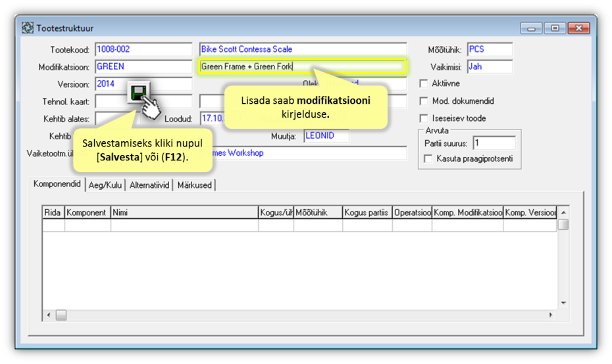Click the Mõõtühik field PCS

pyautogui.click(x=490, y=49)
